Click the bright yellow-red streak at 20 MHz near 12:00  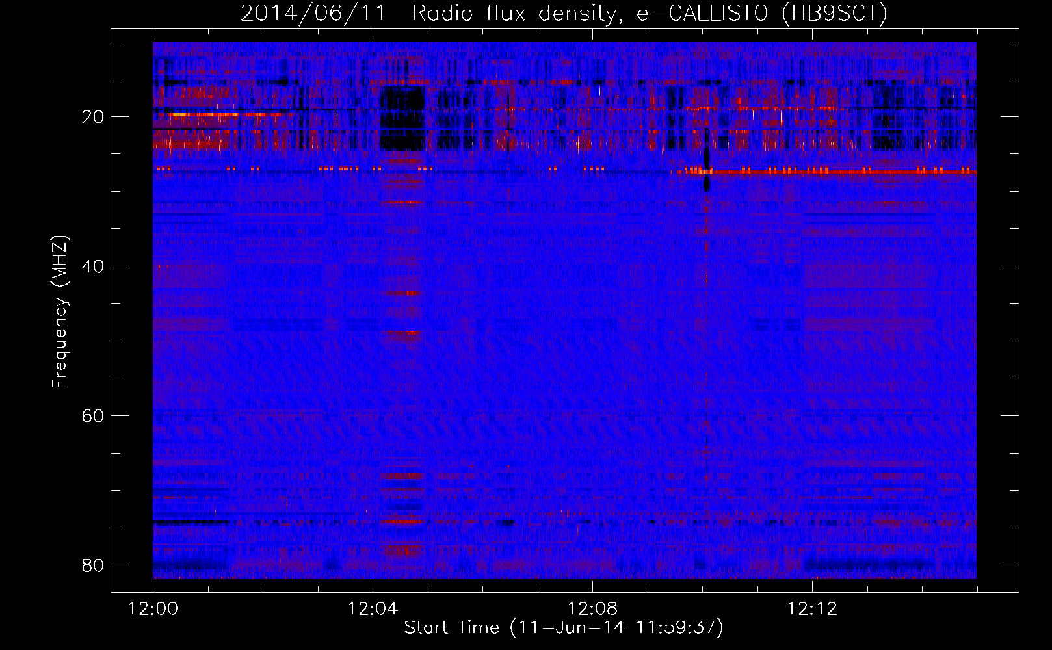(224, 114)
